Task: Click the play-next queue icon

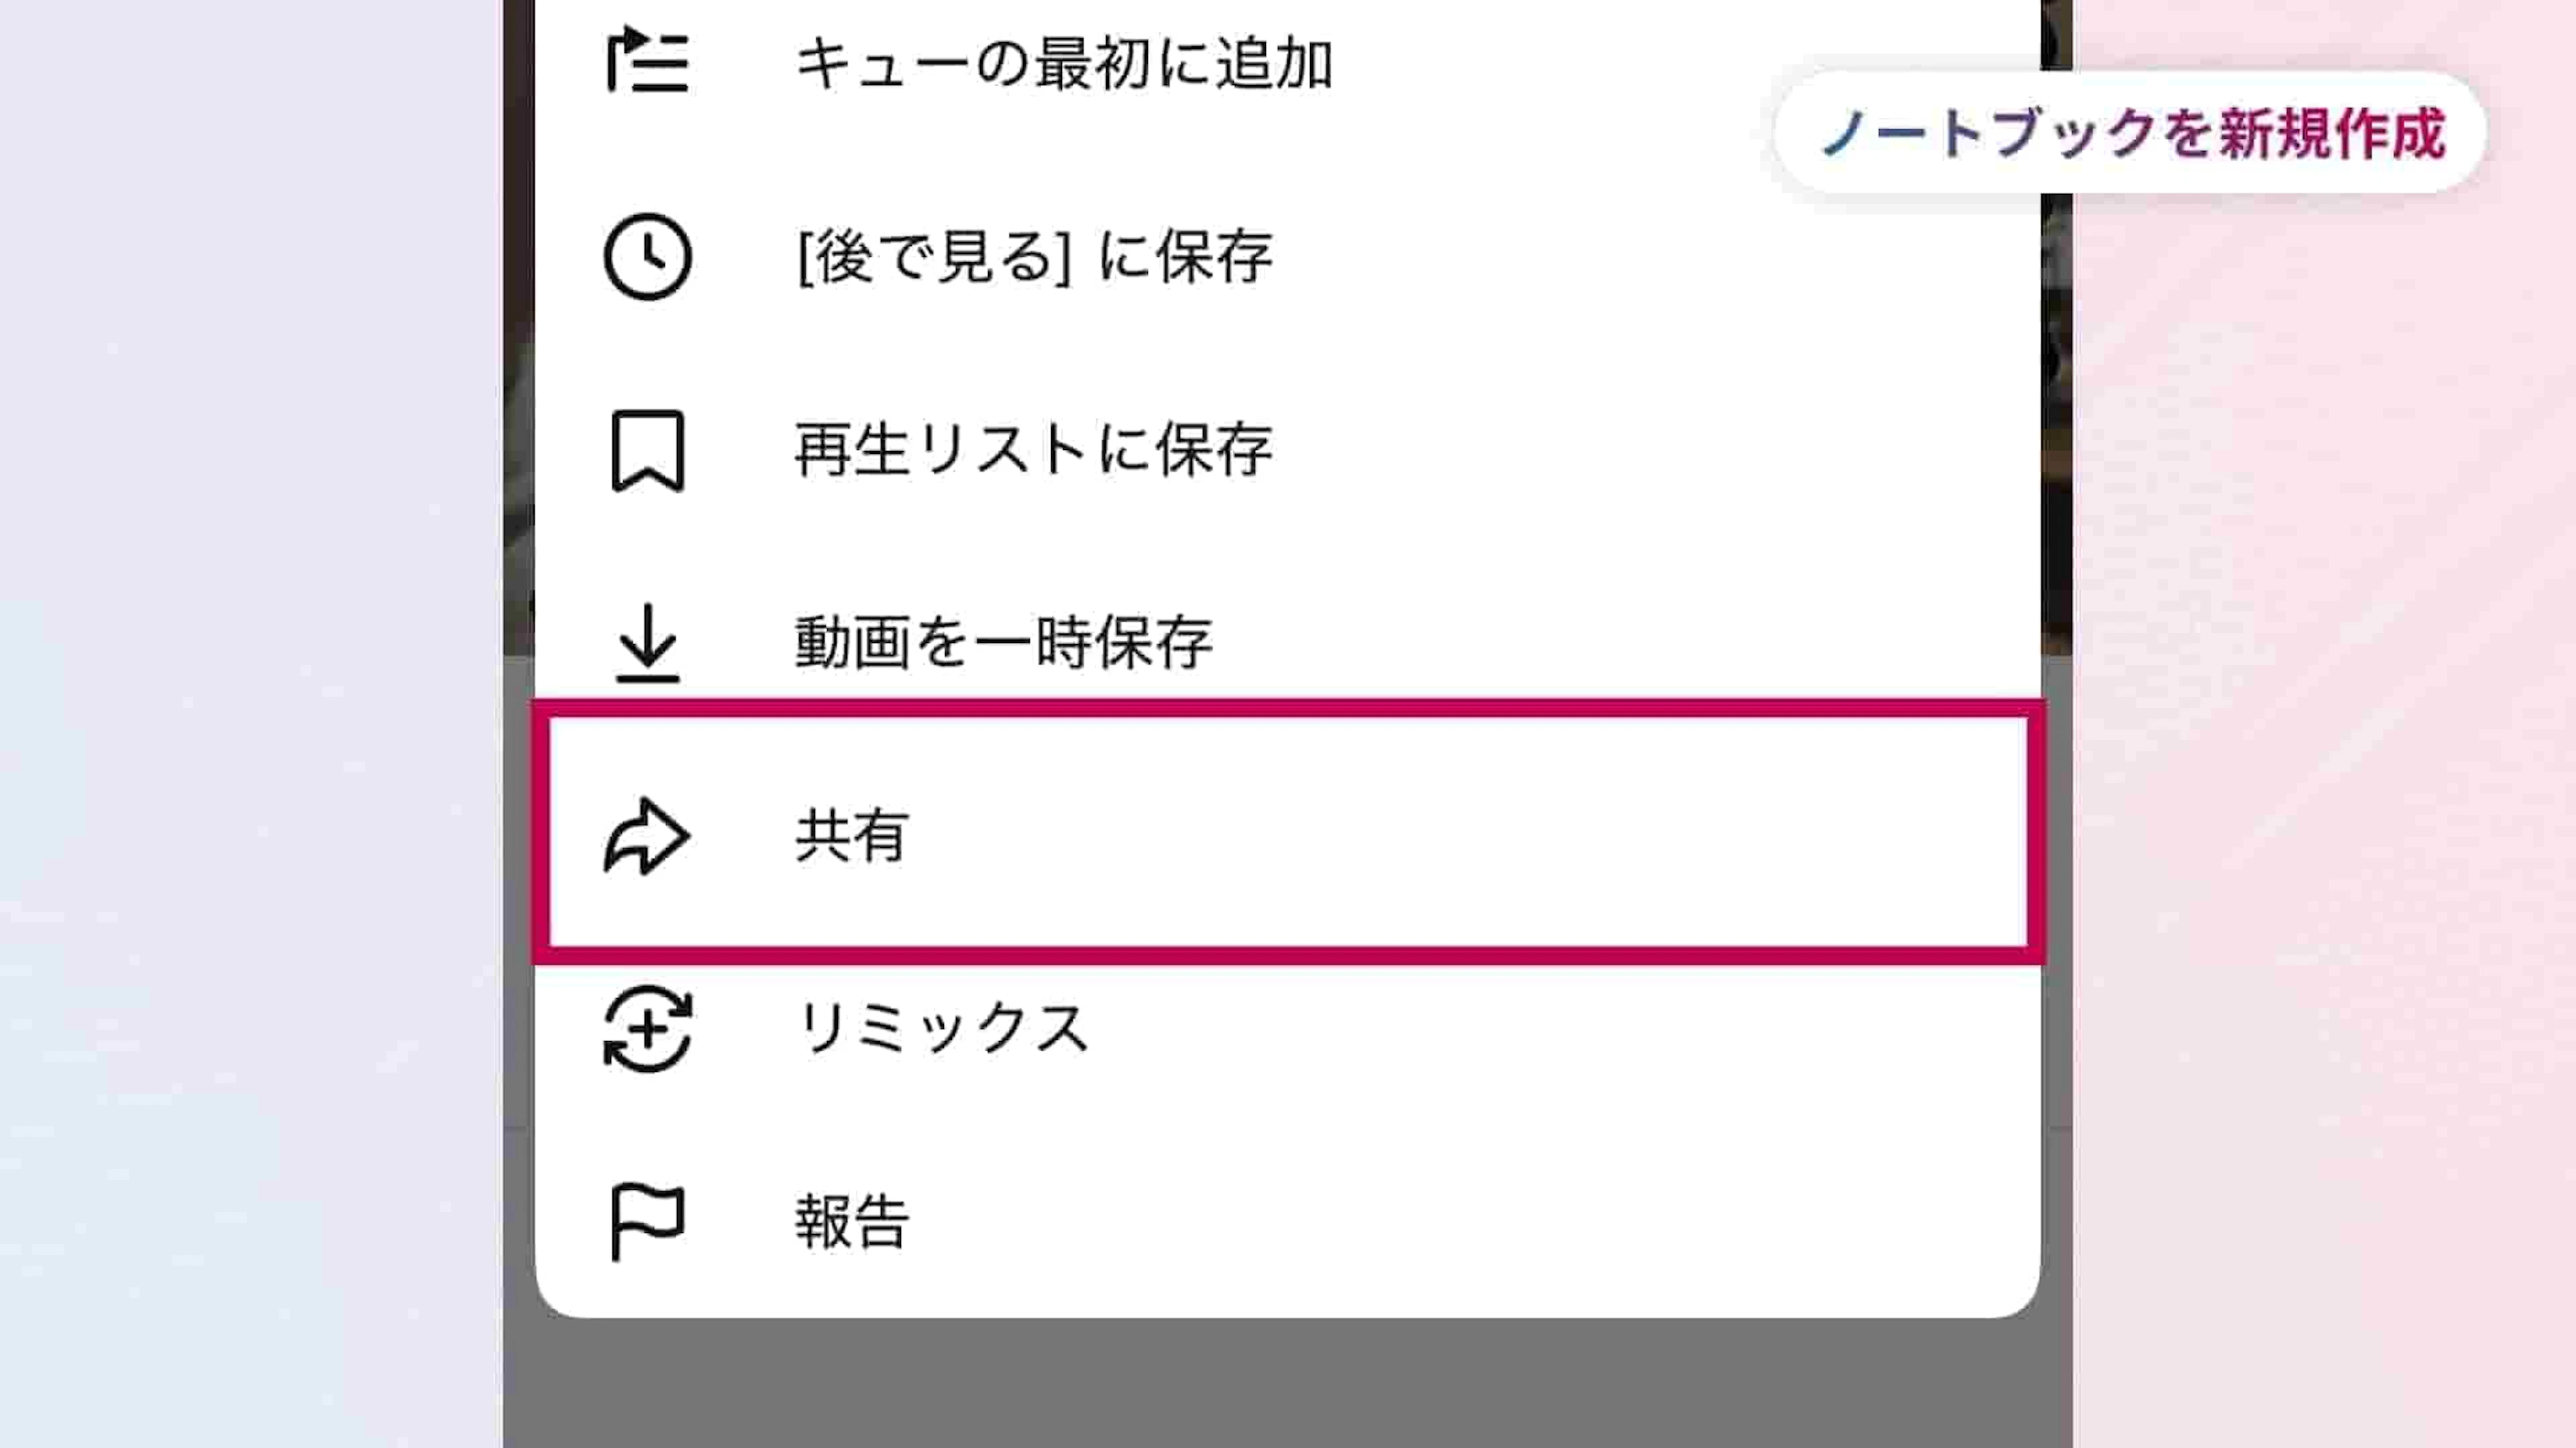Action: 647,62
